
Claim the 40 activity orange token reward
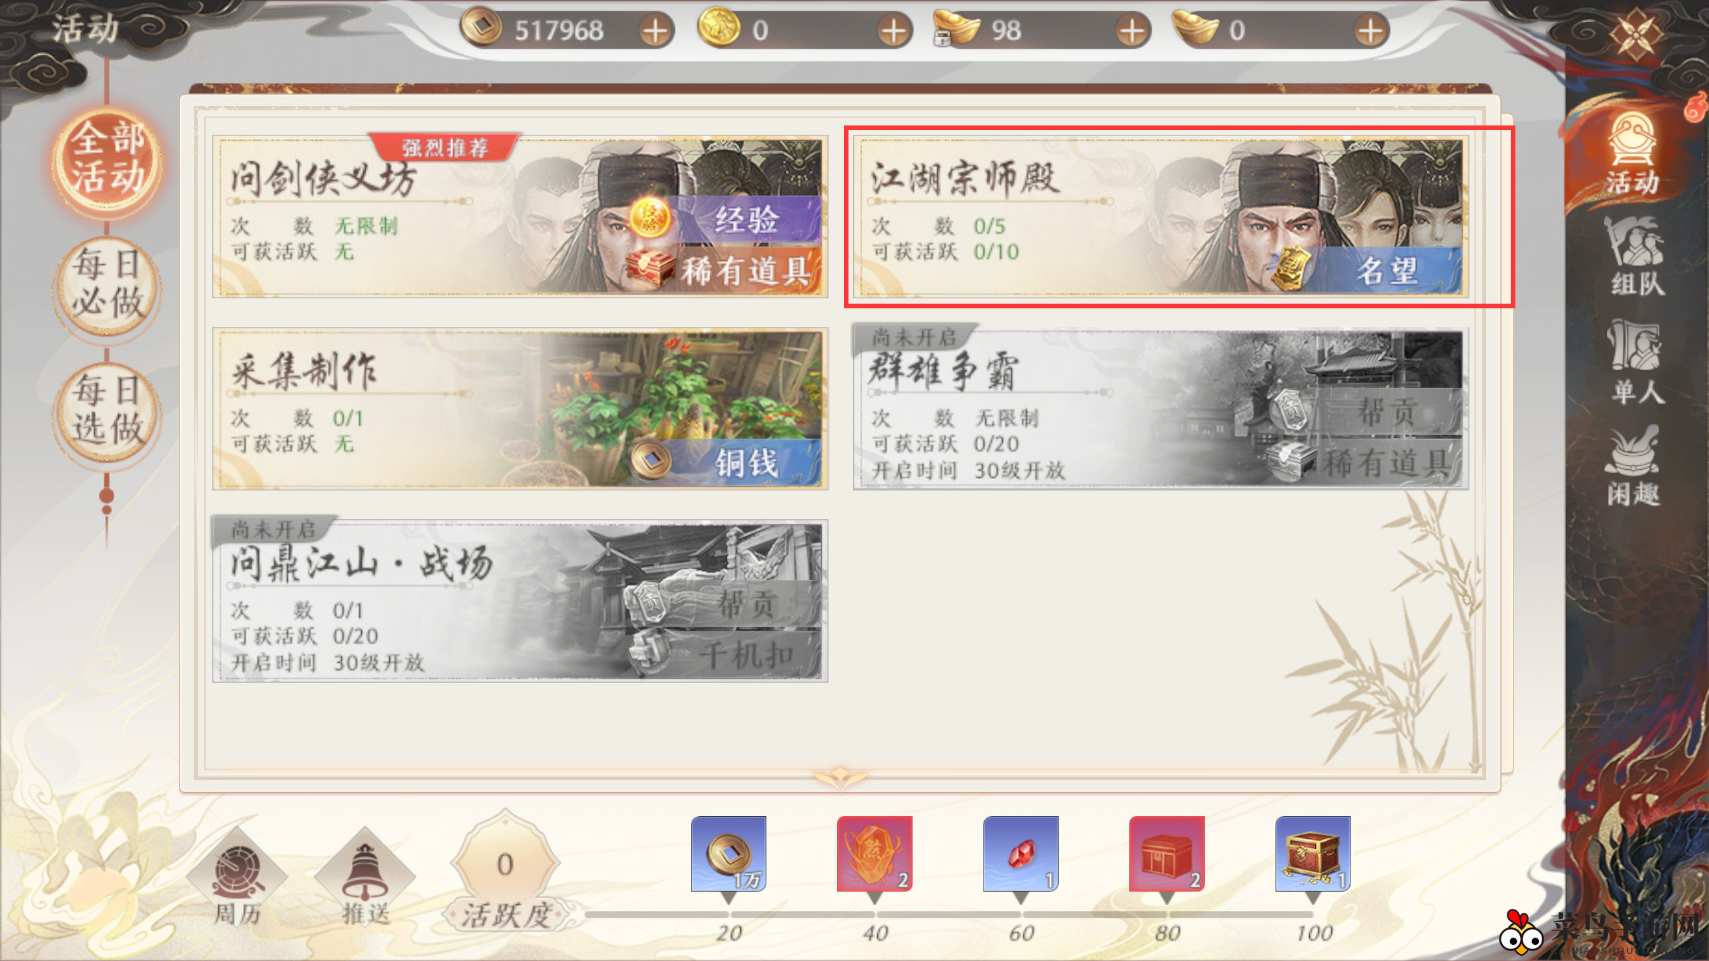875,854
